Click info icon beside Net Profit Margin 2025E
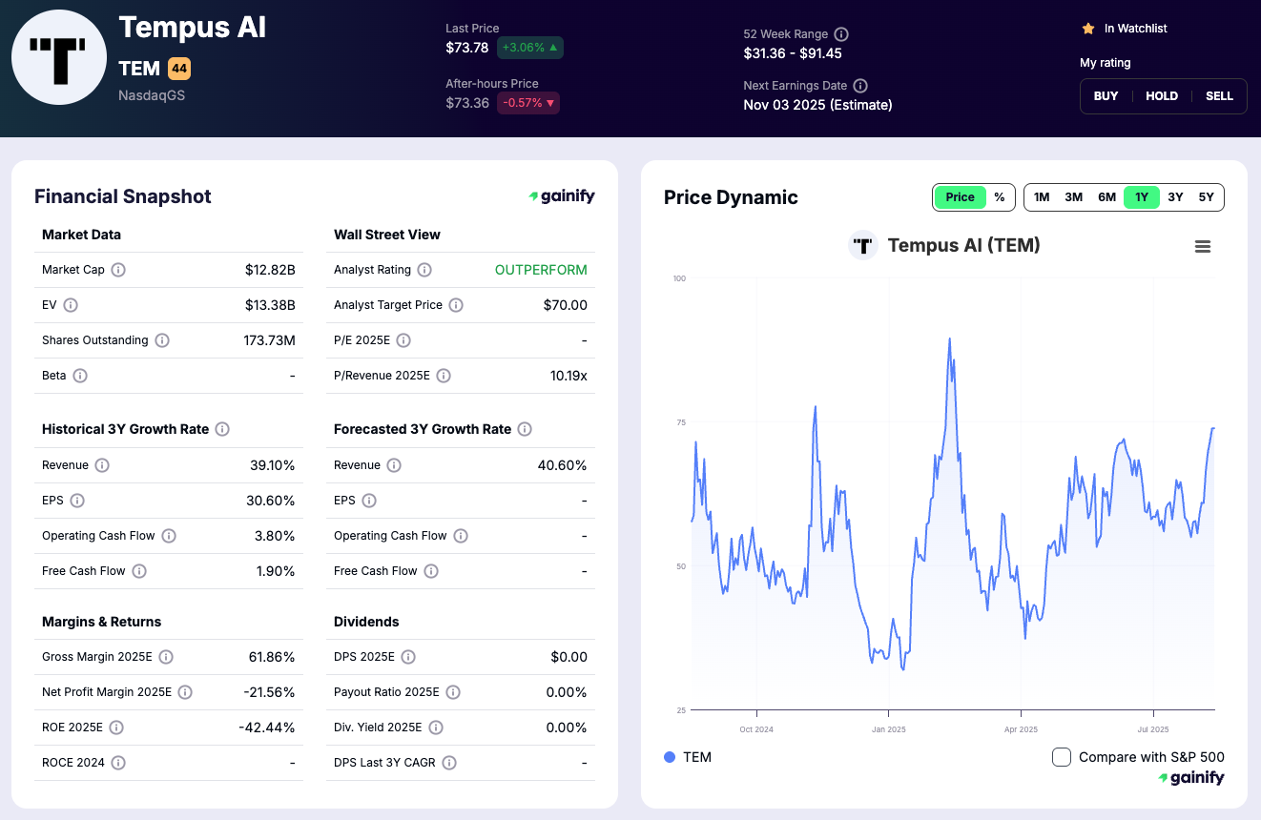The height and width of the screenshot is (820, 1261). click(185, 692)
